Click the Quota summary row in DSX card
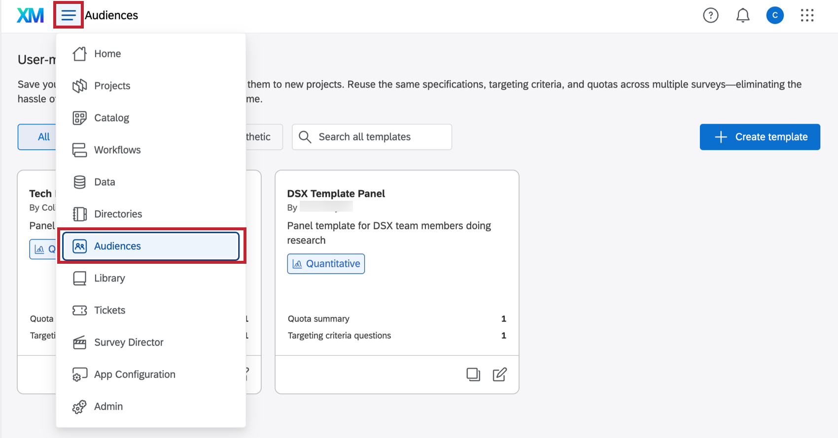Viewport: 838px width, 438px height. 397,319
